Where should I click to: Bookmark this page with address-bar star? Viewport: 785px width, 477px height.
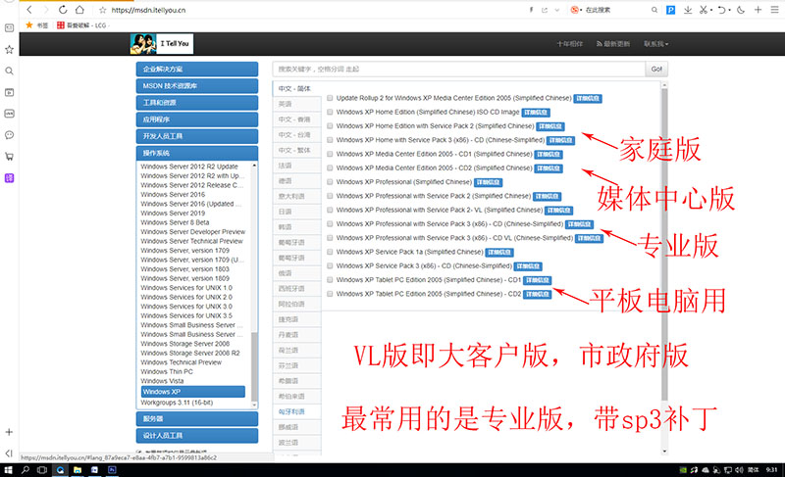pyautogui.click(x=102, y=10)
